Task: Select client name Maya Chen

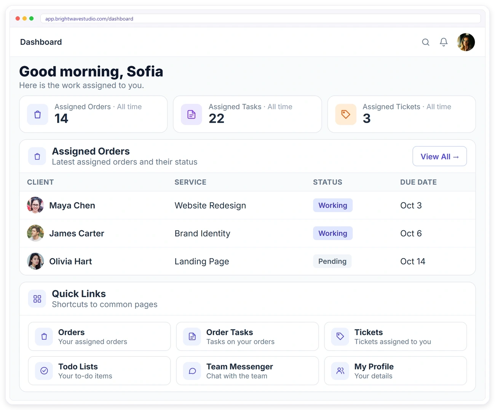Action: tap(72, 206)
